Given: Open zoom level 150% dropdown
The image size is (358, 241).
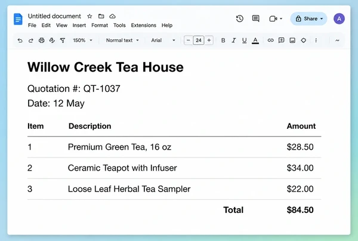Looking at the screenshot, I should pos(82,41).
